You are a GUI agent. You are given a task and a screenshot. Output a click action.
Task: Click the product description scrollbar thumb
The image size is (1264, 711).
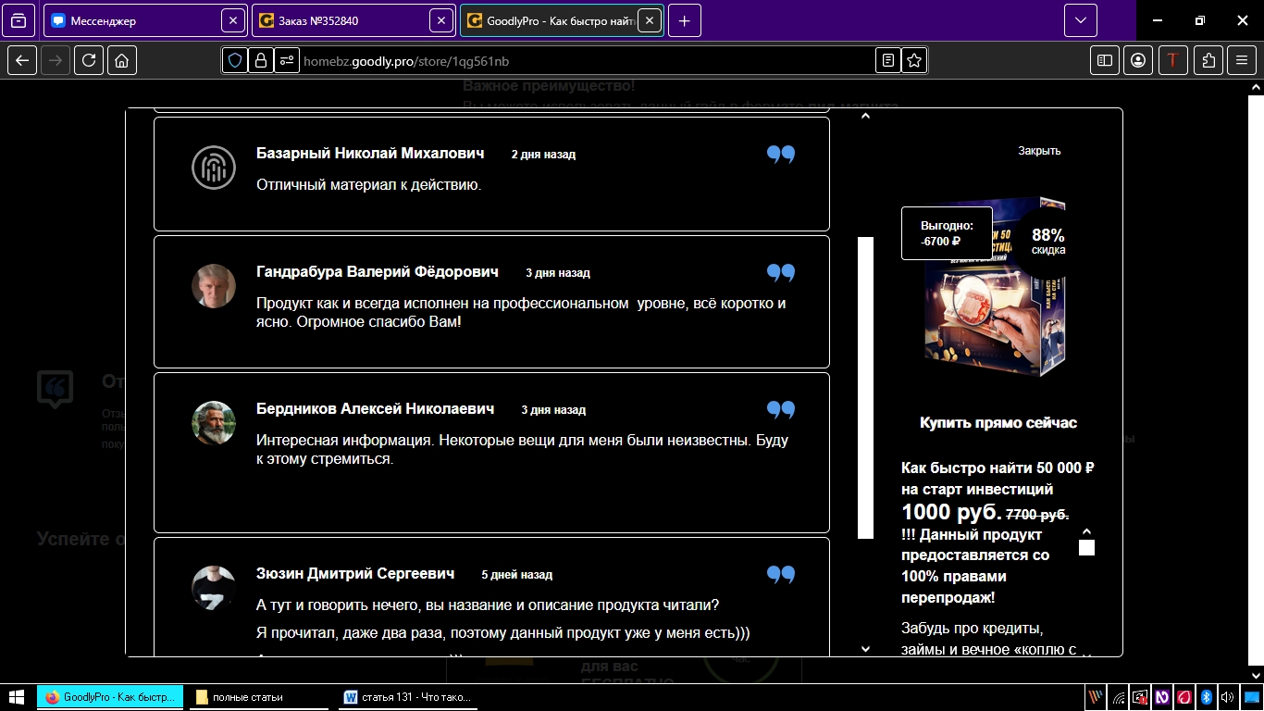click(x=1087, y=548)
